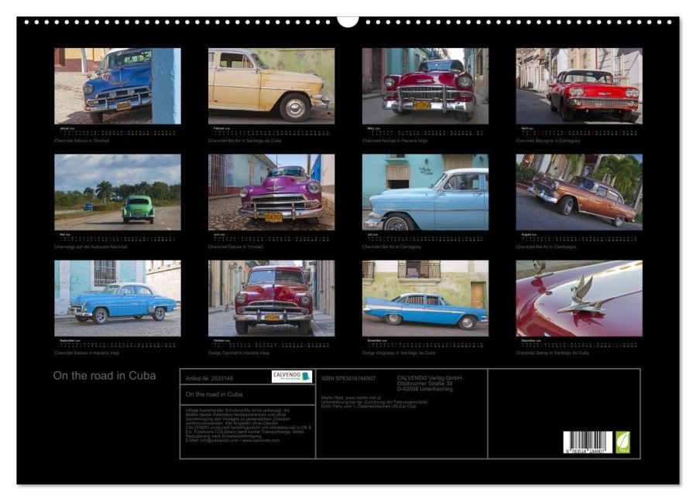This screenshot has height=501, width=696.
Task: Open the www.calvendo.com link
Action: coord(261,440)
